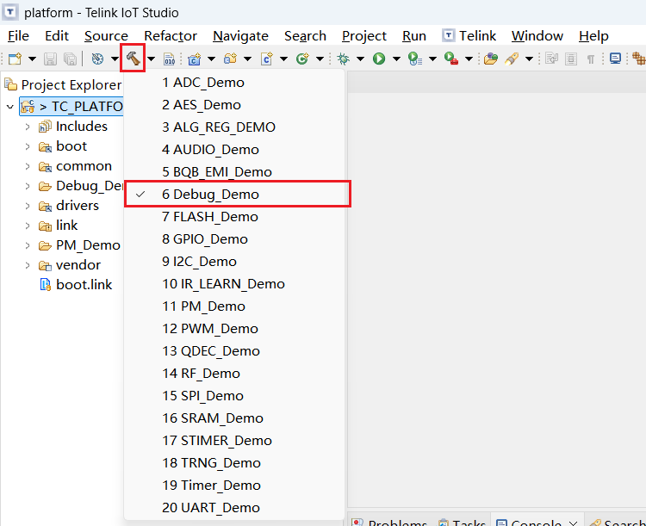Viewport: 646px width, 526px height.
Task: Select the 1 ADC_Demo configuration
Action: [234, 83]
